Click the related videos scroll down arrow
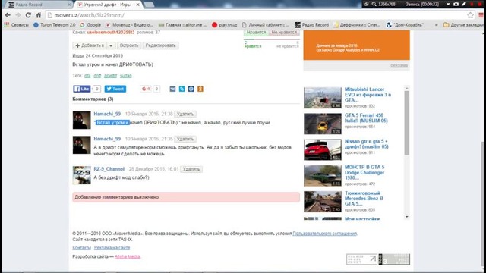486x273 pixels. tap(407, 217)
